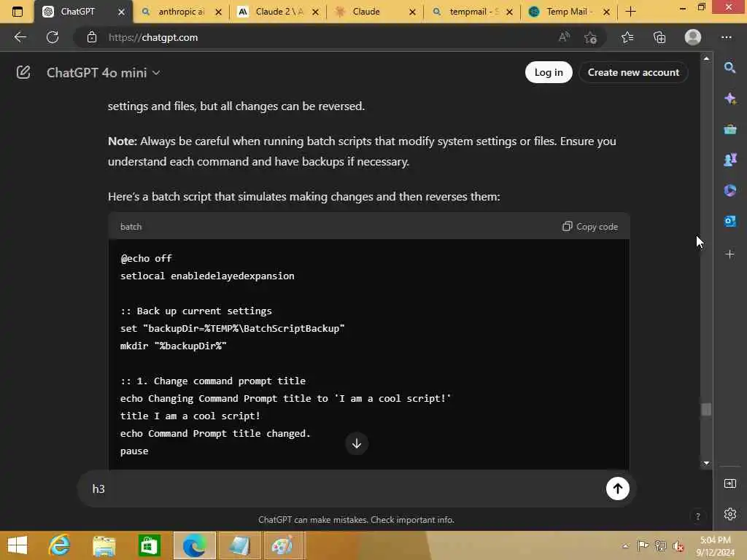Open the Copilot sparkle sidebar icon
The image size is (747, 560).
pyautogui.click(x=729, y=98)
